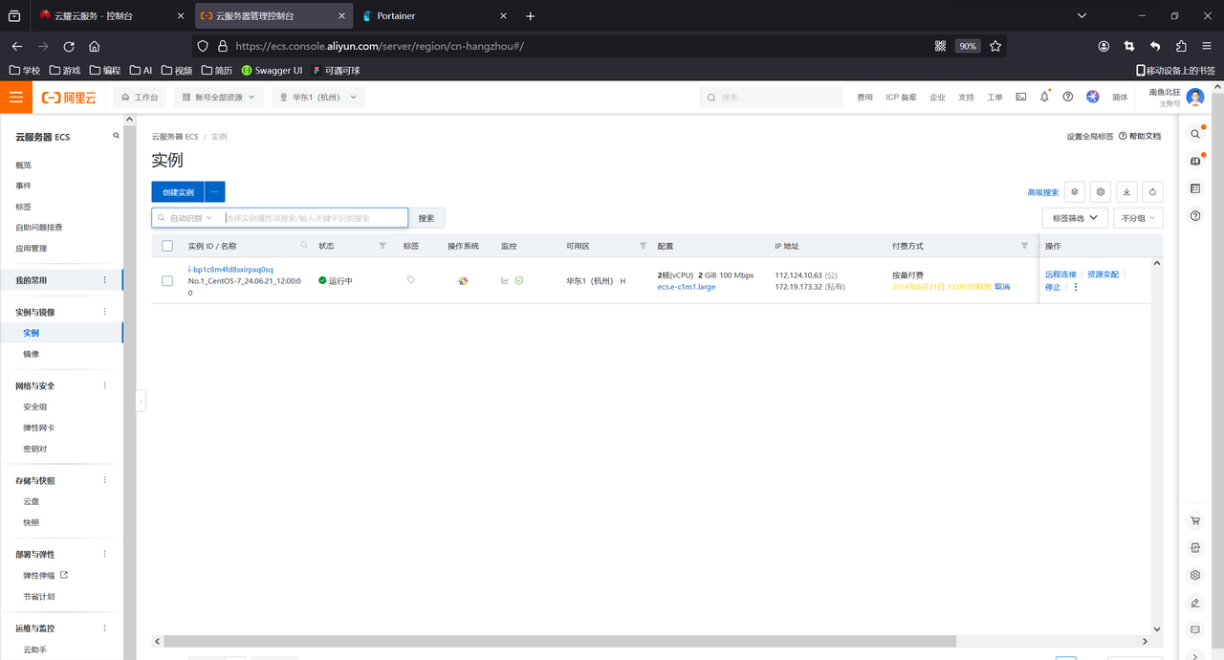The height and width of the screenshot is (660, 1224).
Task: Click the green security shield icon
Action: (x=518, y=280)
